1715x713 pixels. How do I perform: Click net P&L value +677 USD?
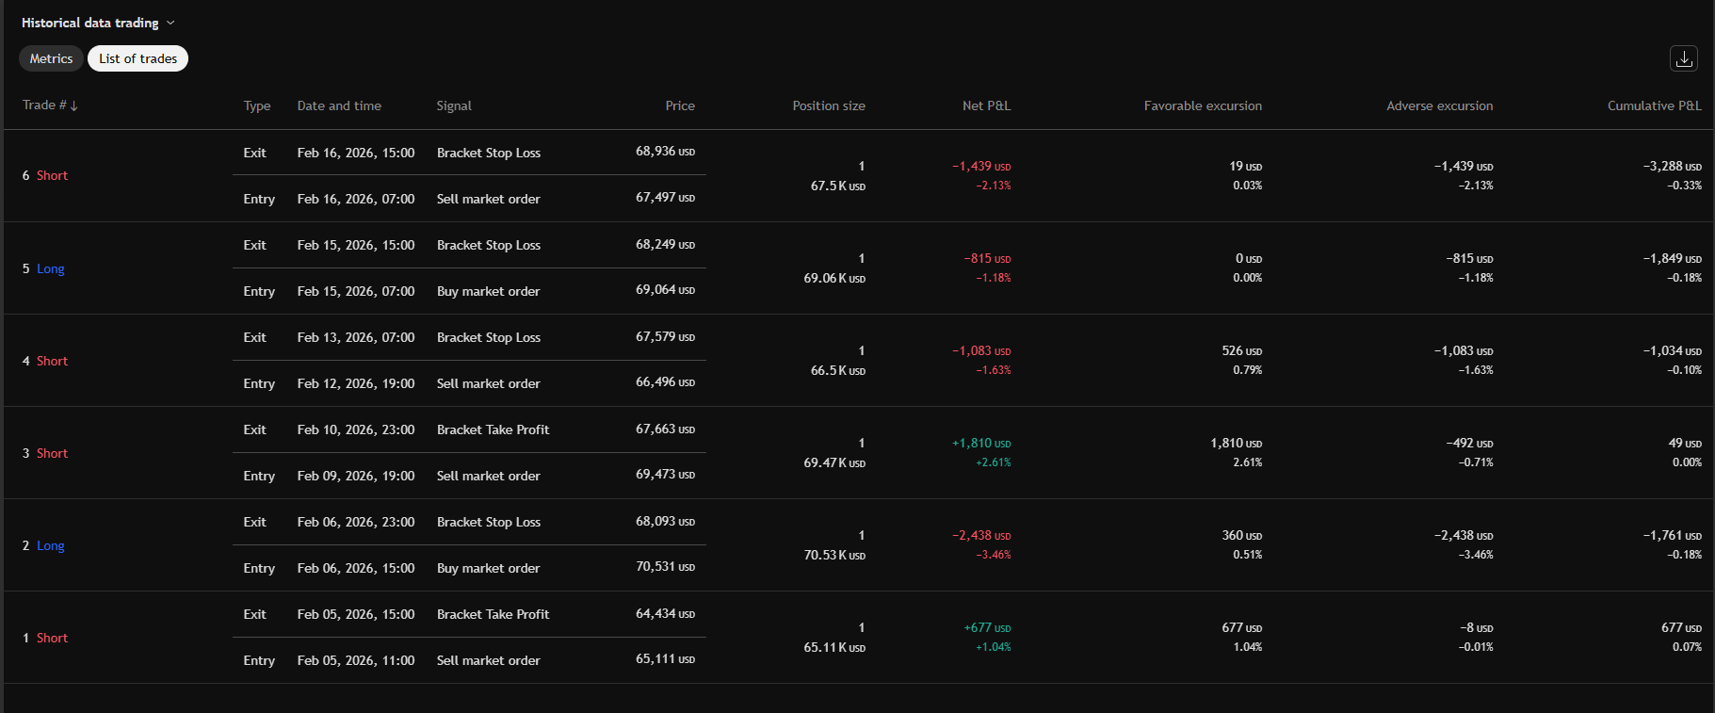987,627
